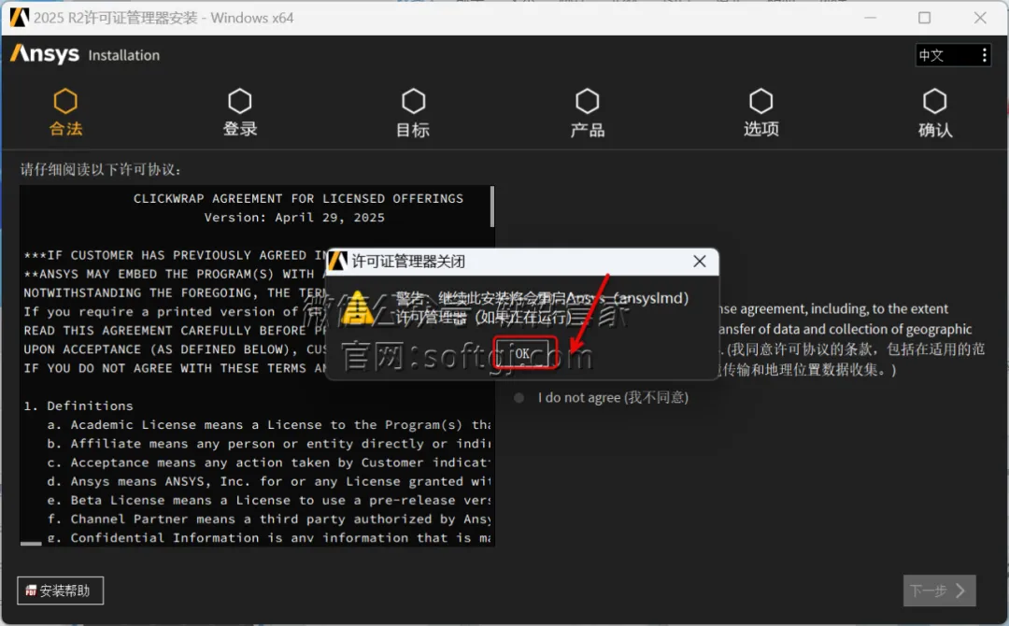The height and width of the screenshot is (626, 1009).
Task: Minimize the installer window
Action: point(870,18)
